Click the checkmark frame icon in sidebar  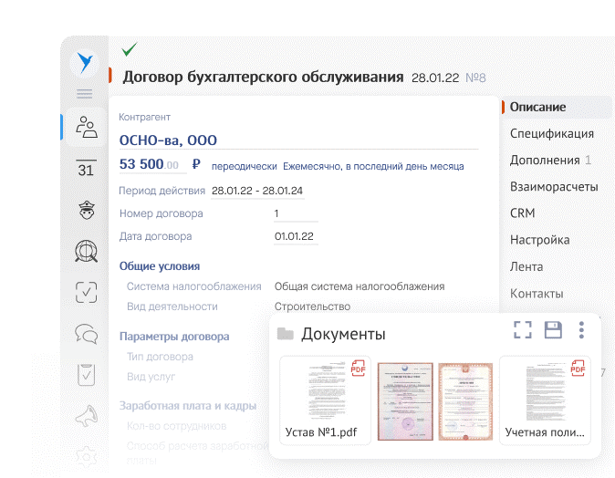click(87, 293)
